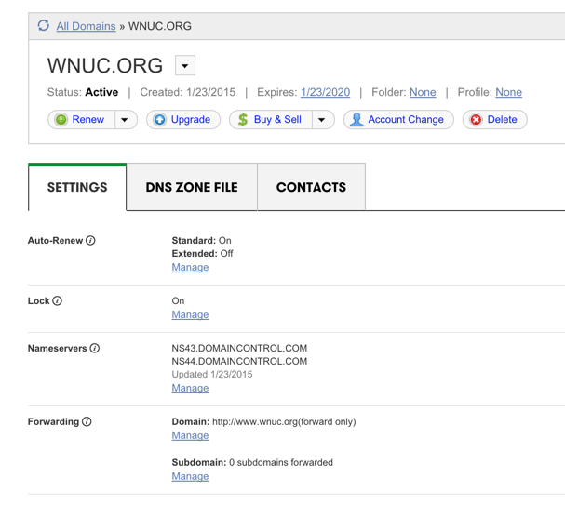Image resolution: width=565 pixels, height=505 pixels.
Task: Click the expiration date 1/23/2020 link
Action: (x=325, y=92)
